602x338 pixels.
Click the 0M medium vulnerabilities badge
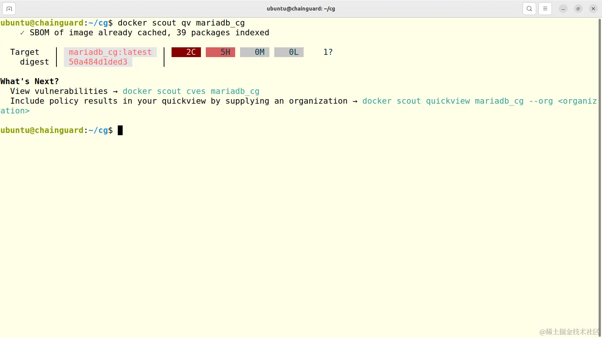pos(255,52)
